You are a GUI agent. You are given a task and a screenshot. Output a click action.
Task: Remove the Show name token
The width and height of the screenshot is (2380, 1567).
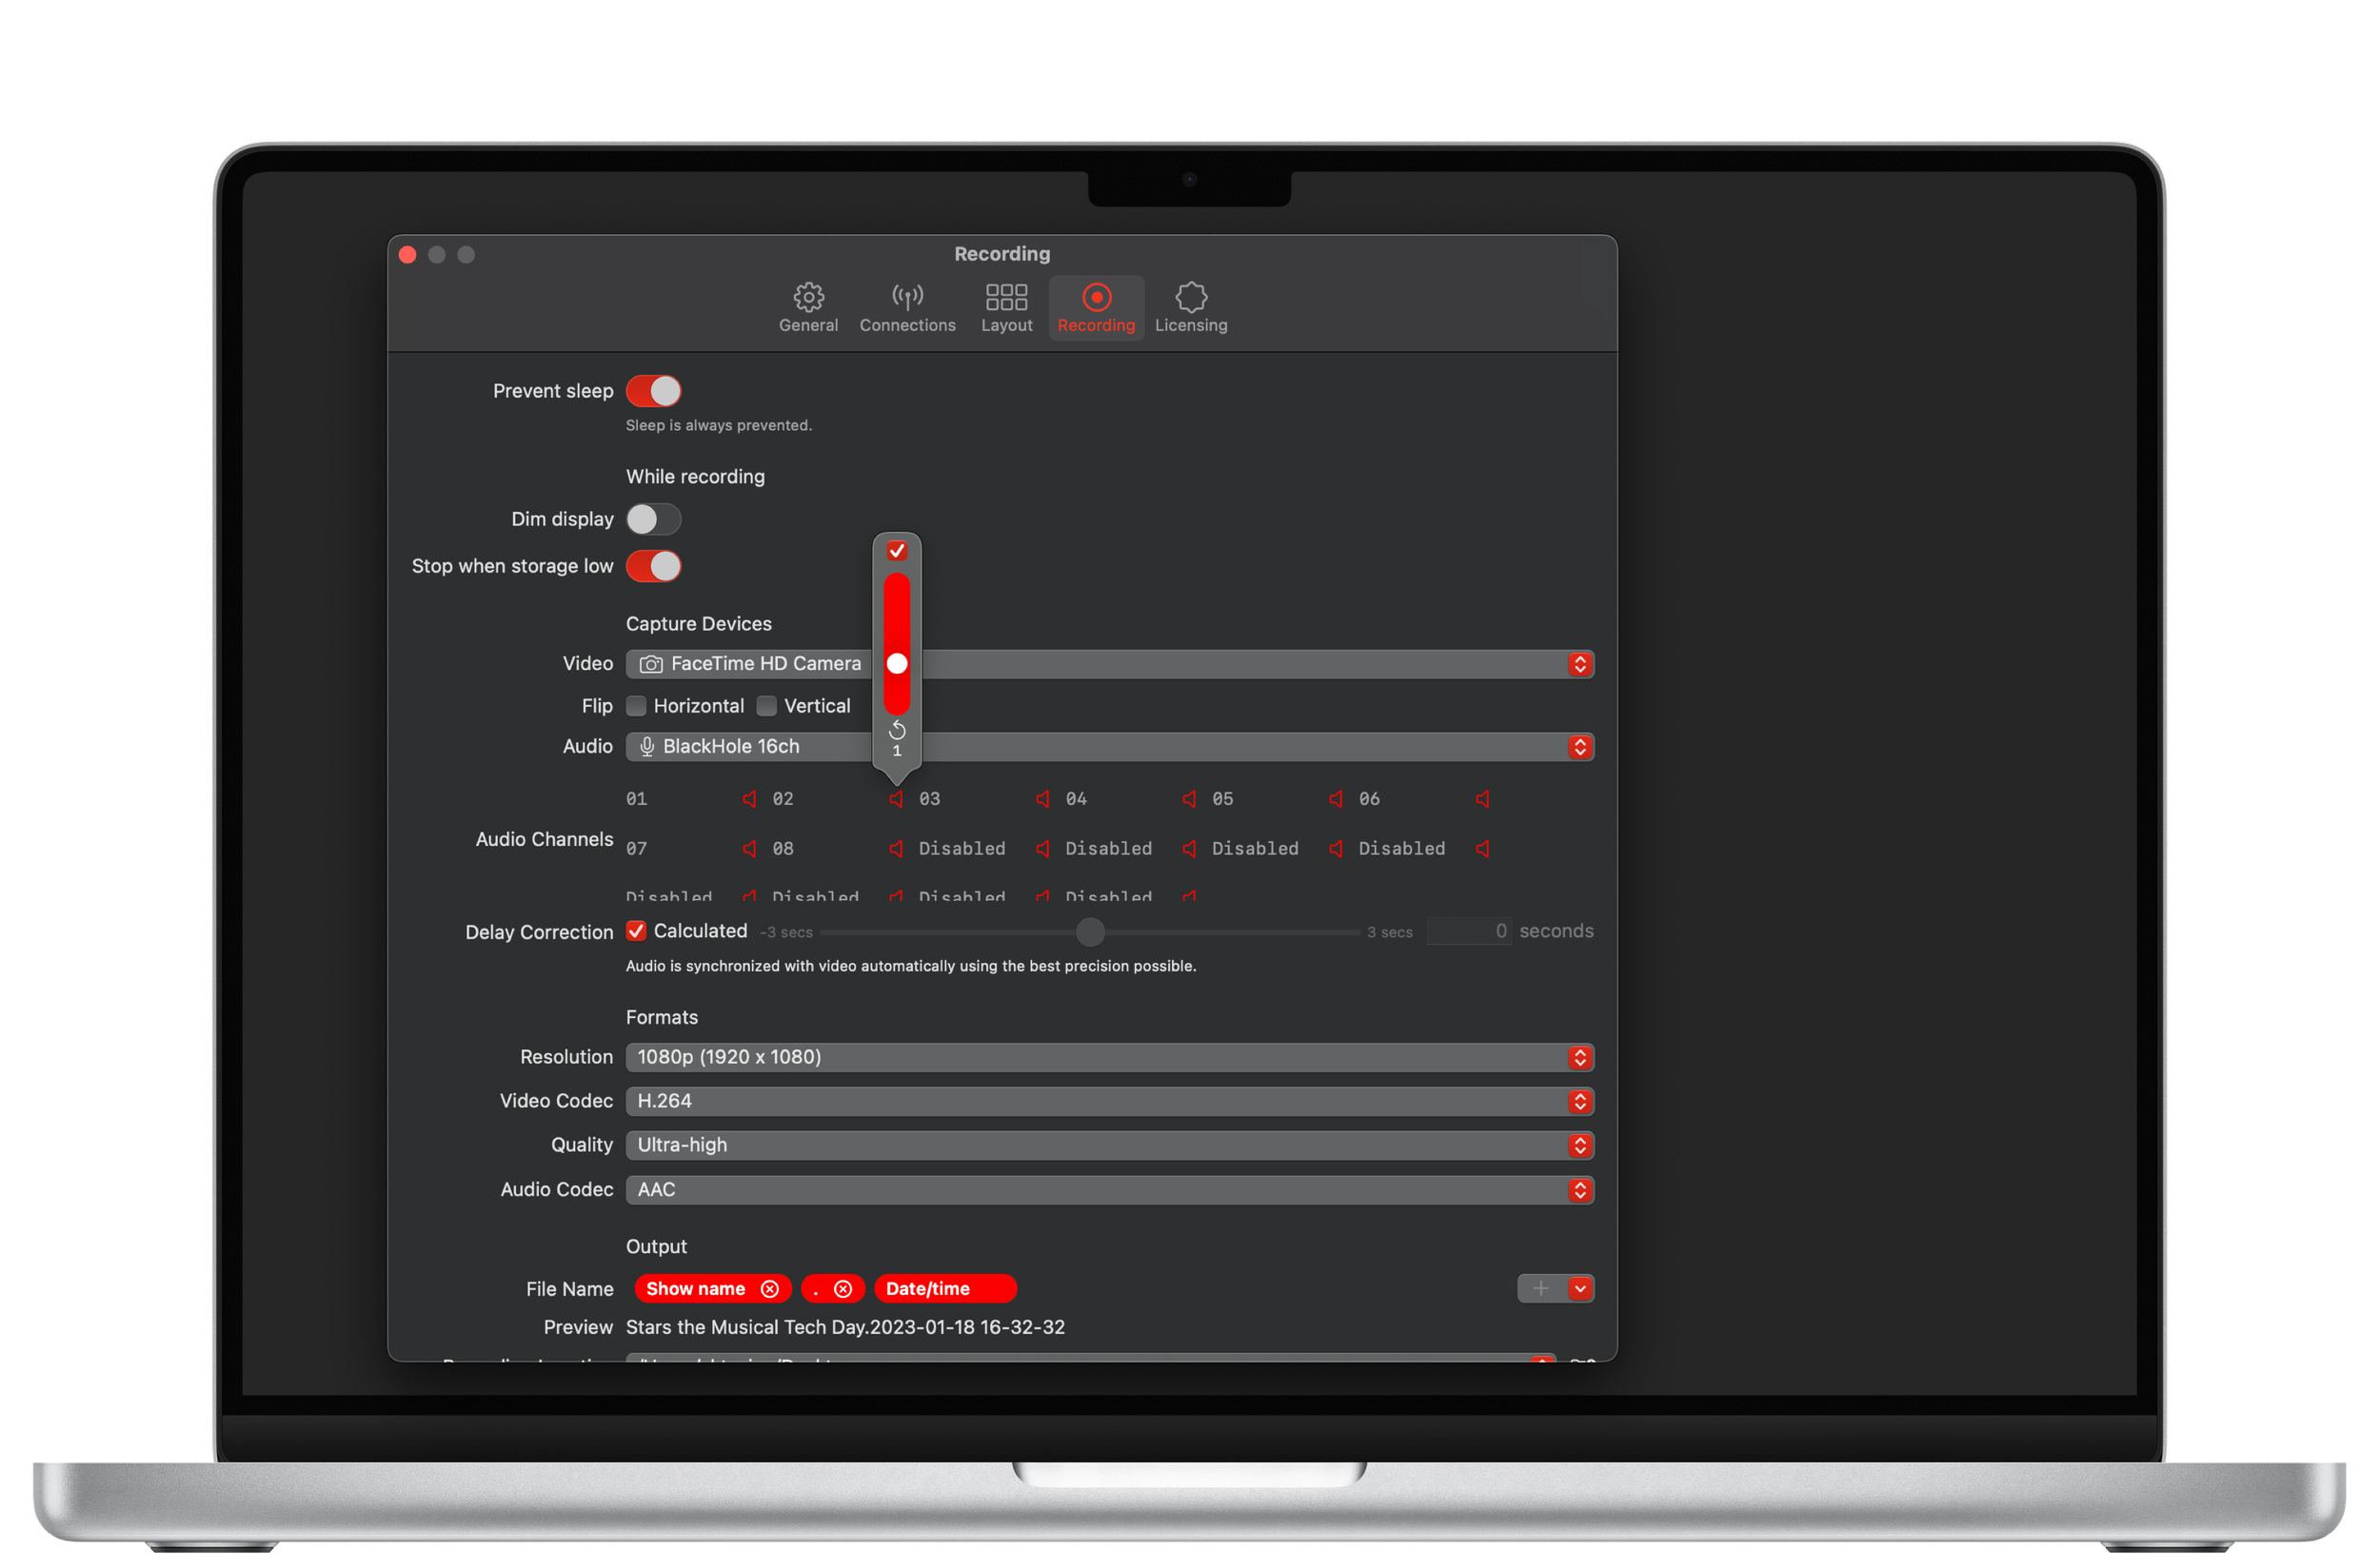click(769, 1289)
